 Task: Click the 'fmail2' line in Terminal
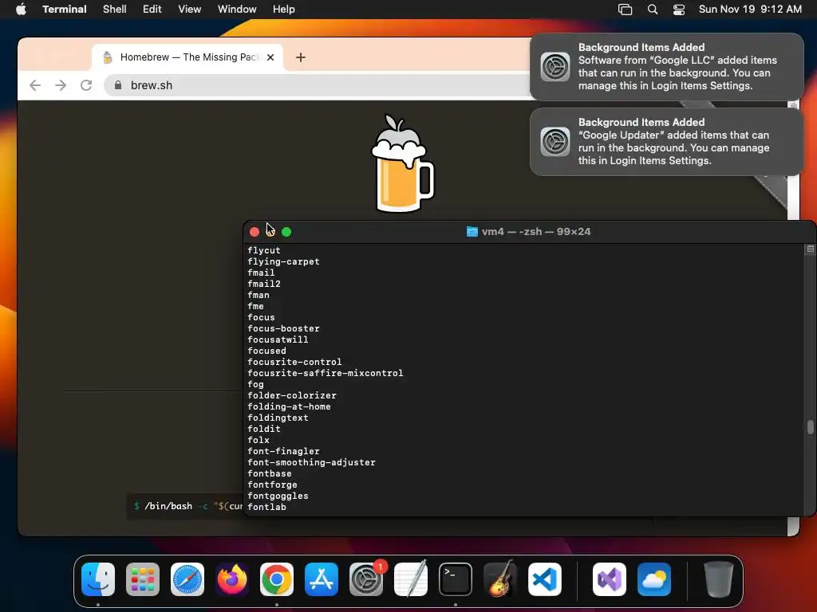tap(263, 284)
